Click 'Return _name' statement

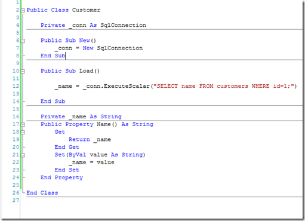(90, 139)
